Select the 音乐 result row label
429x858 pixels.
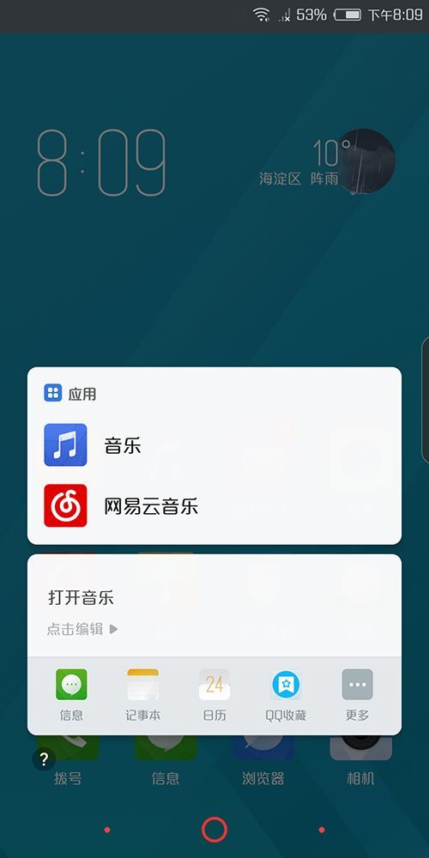123,445
